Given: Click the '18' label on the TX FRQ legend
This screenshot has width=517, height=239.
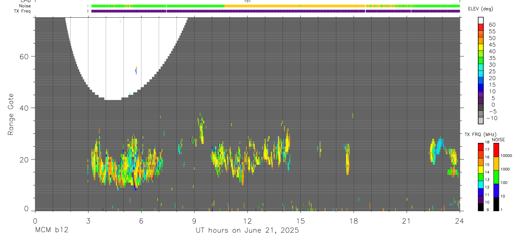Looking at the screenshot, I should (487, 142).
